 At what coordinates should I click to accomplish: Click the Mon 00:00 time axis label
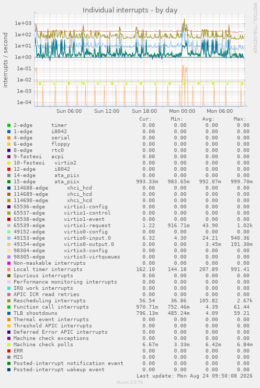pyautogui.click(x=182, y=111)
